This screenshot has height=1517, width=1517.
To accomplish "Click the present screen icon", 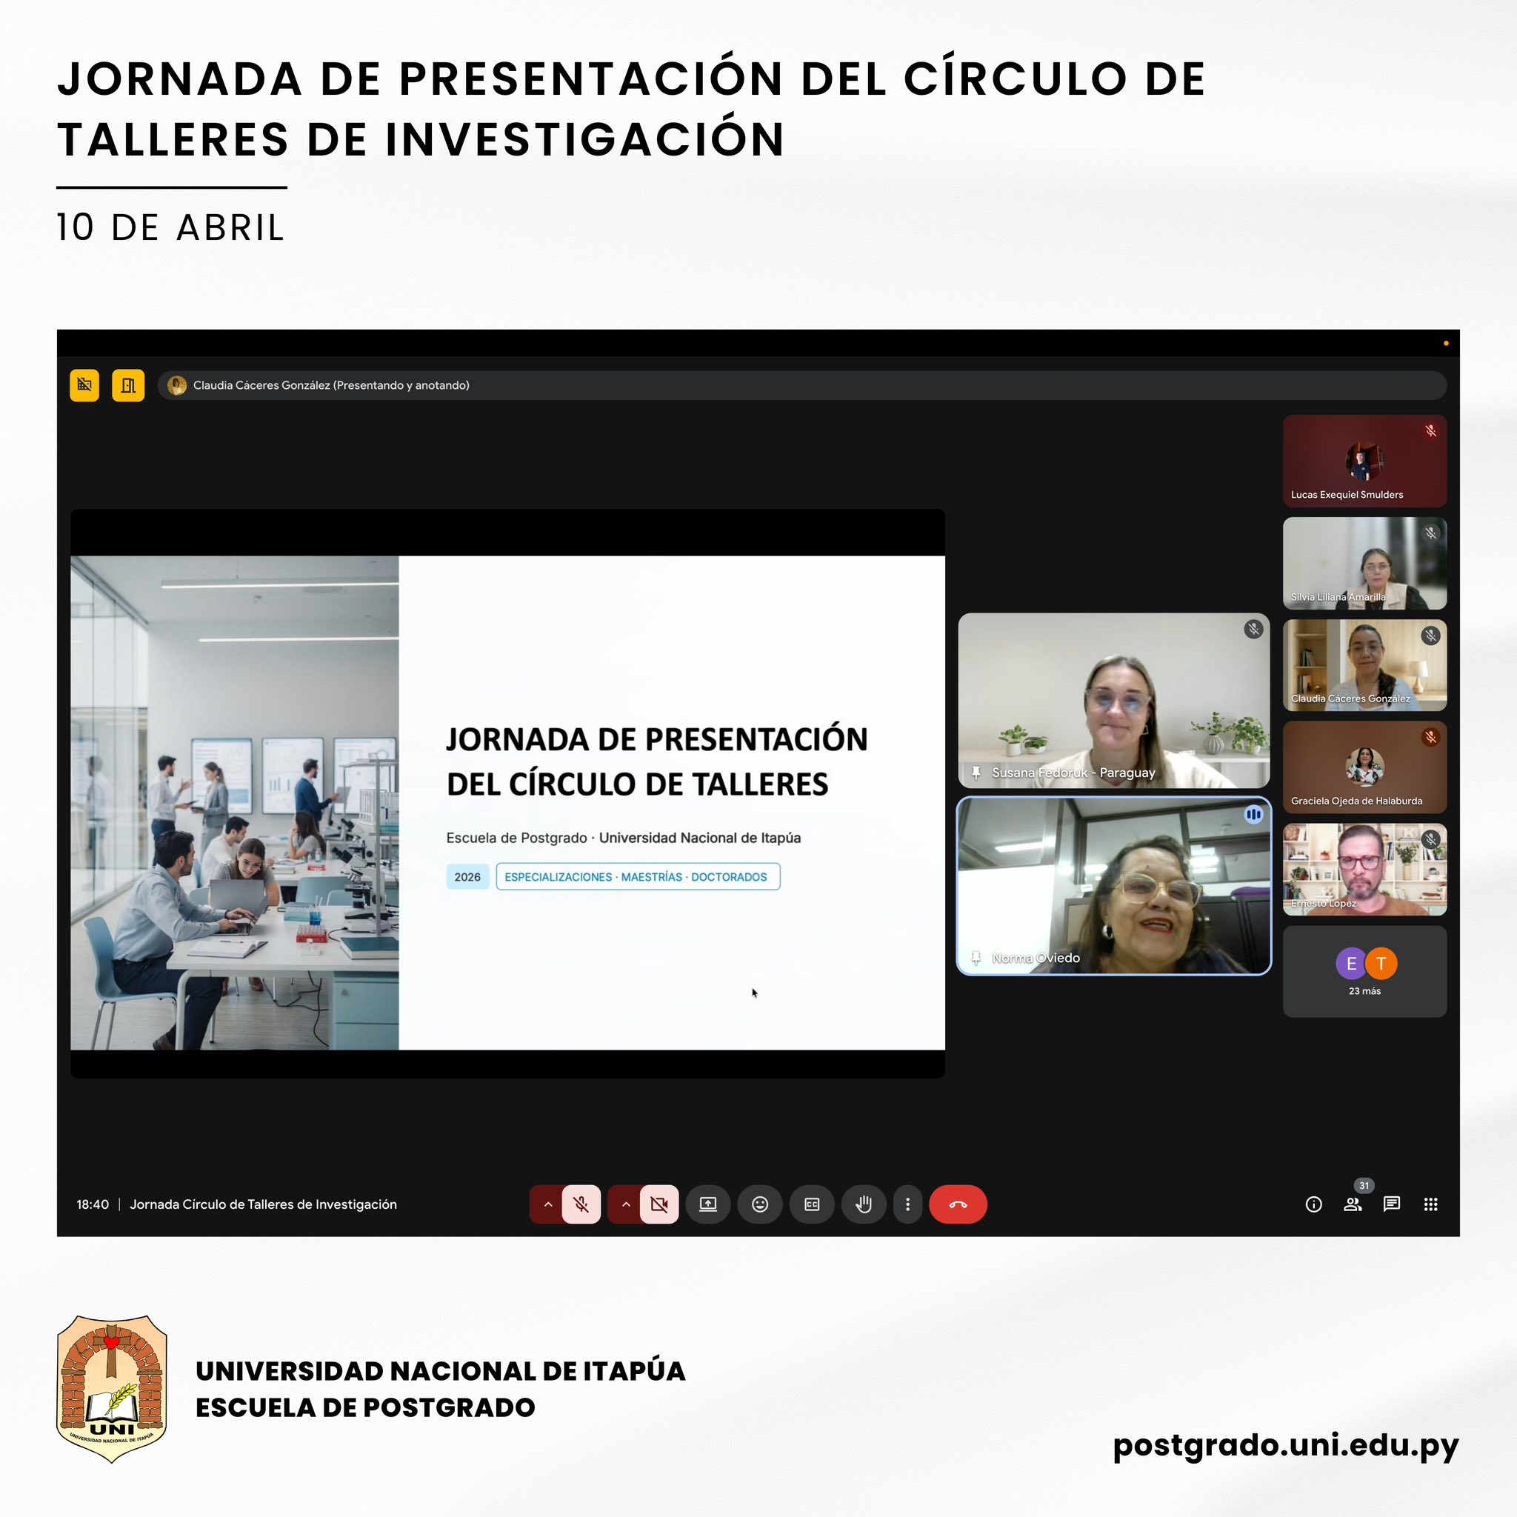I will coord(707,1204).
